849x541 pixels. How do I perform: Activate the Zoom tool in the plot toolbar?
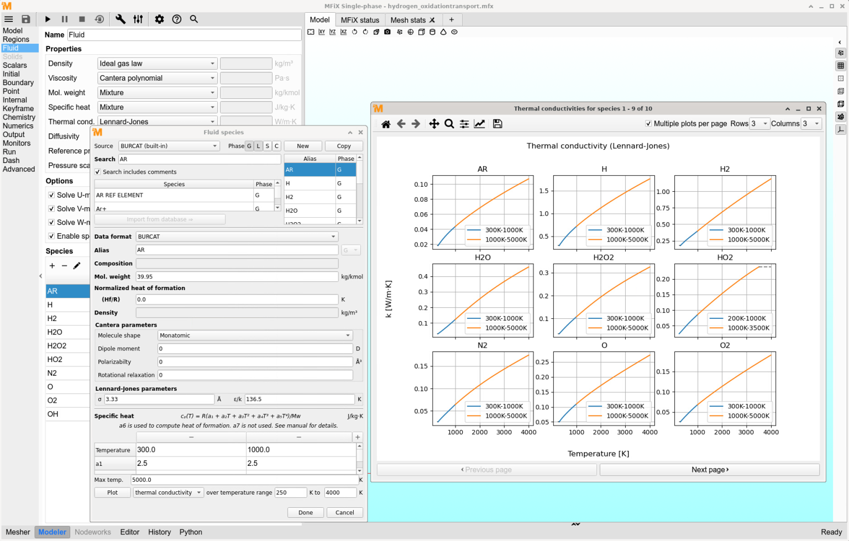tap(449, 123)
